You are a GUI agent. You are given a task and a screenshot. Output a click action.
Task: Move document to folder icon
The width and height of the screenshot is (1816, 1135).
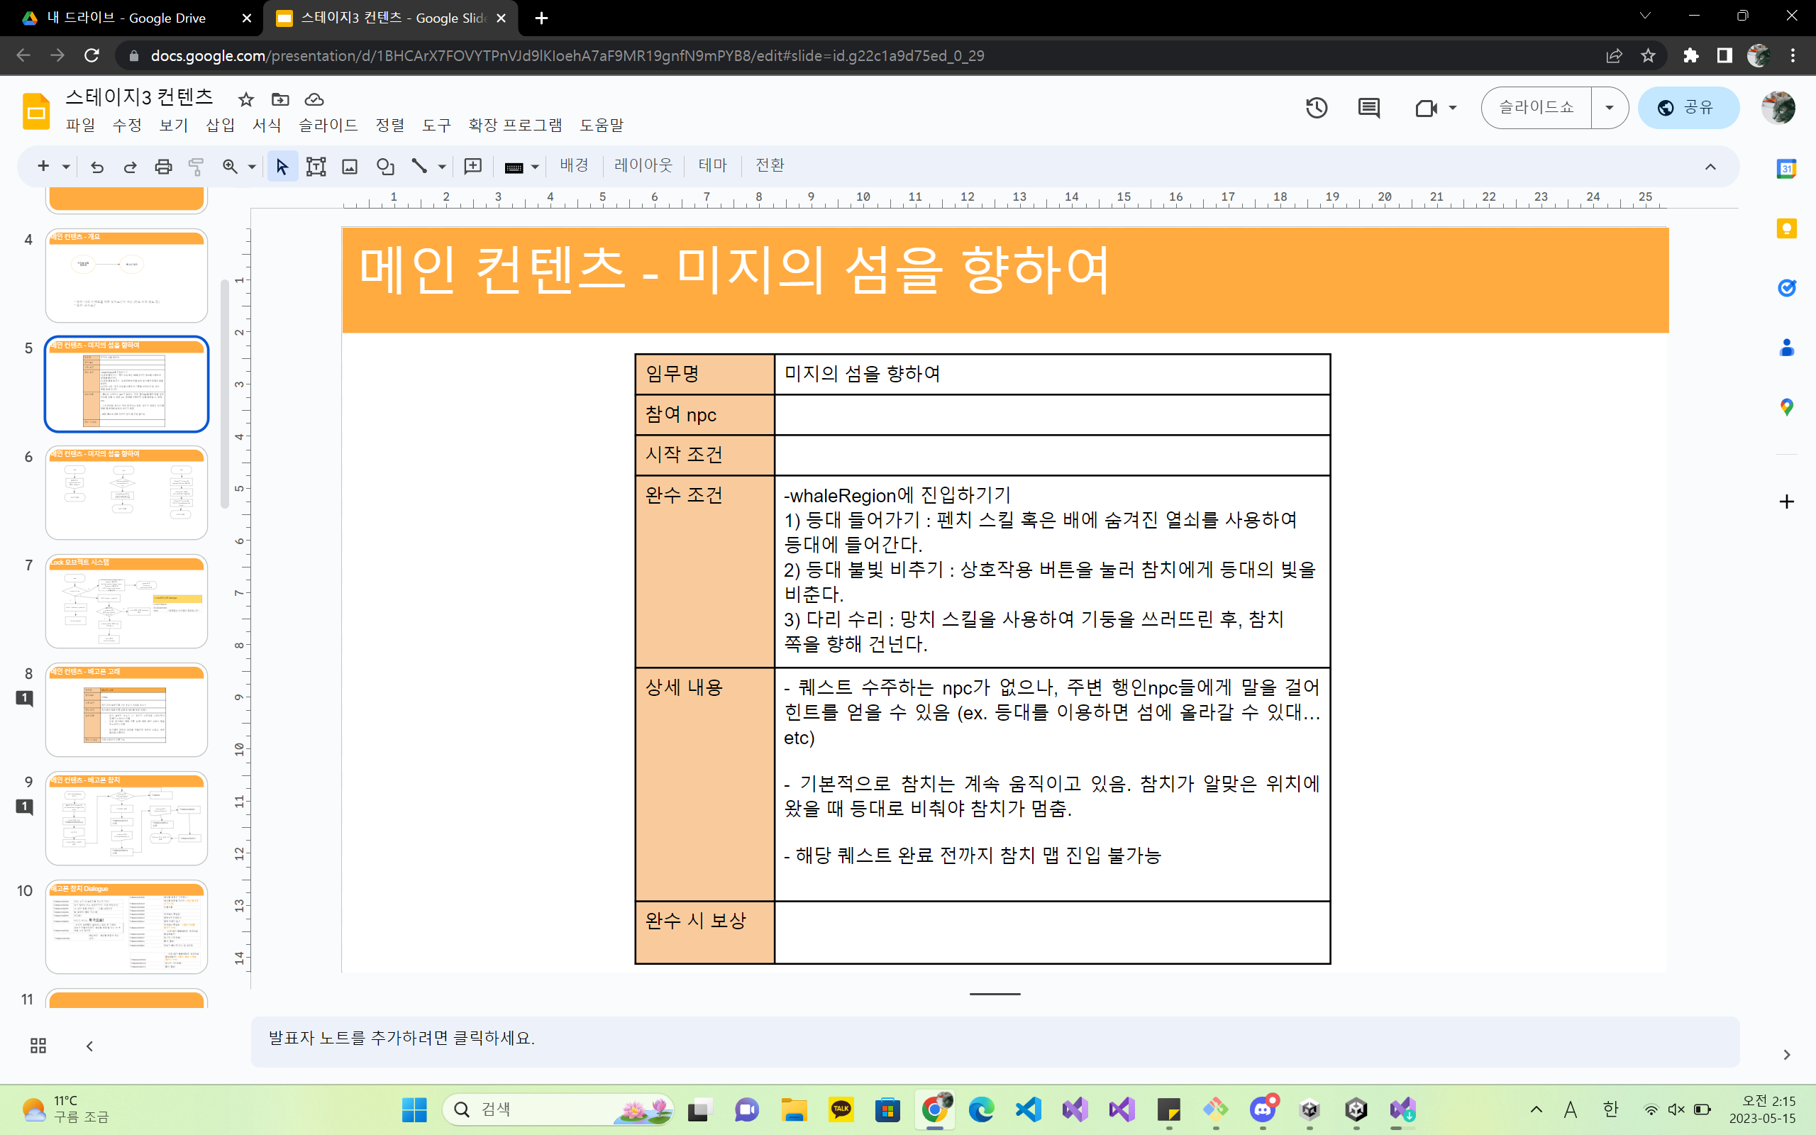280,99
